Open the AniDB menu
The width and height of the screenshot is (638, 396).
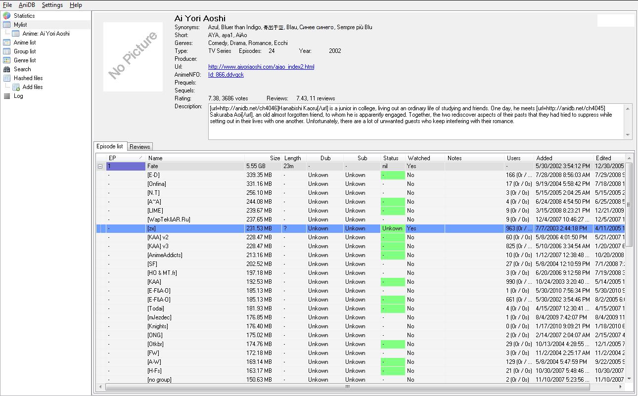click(x=27, y=5)
